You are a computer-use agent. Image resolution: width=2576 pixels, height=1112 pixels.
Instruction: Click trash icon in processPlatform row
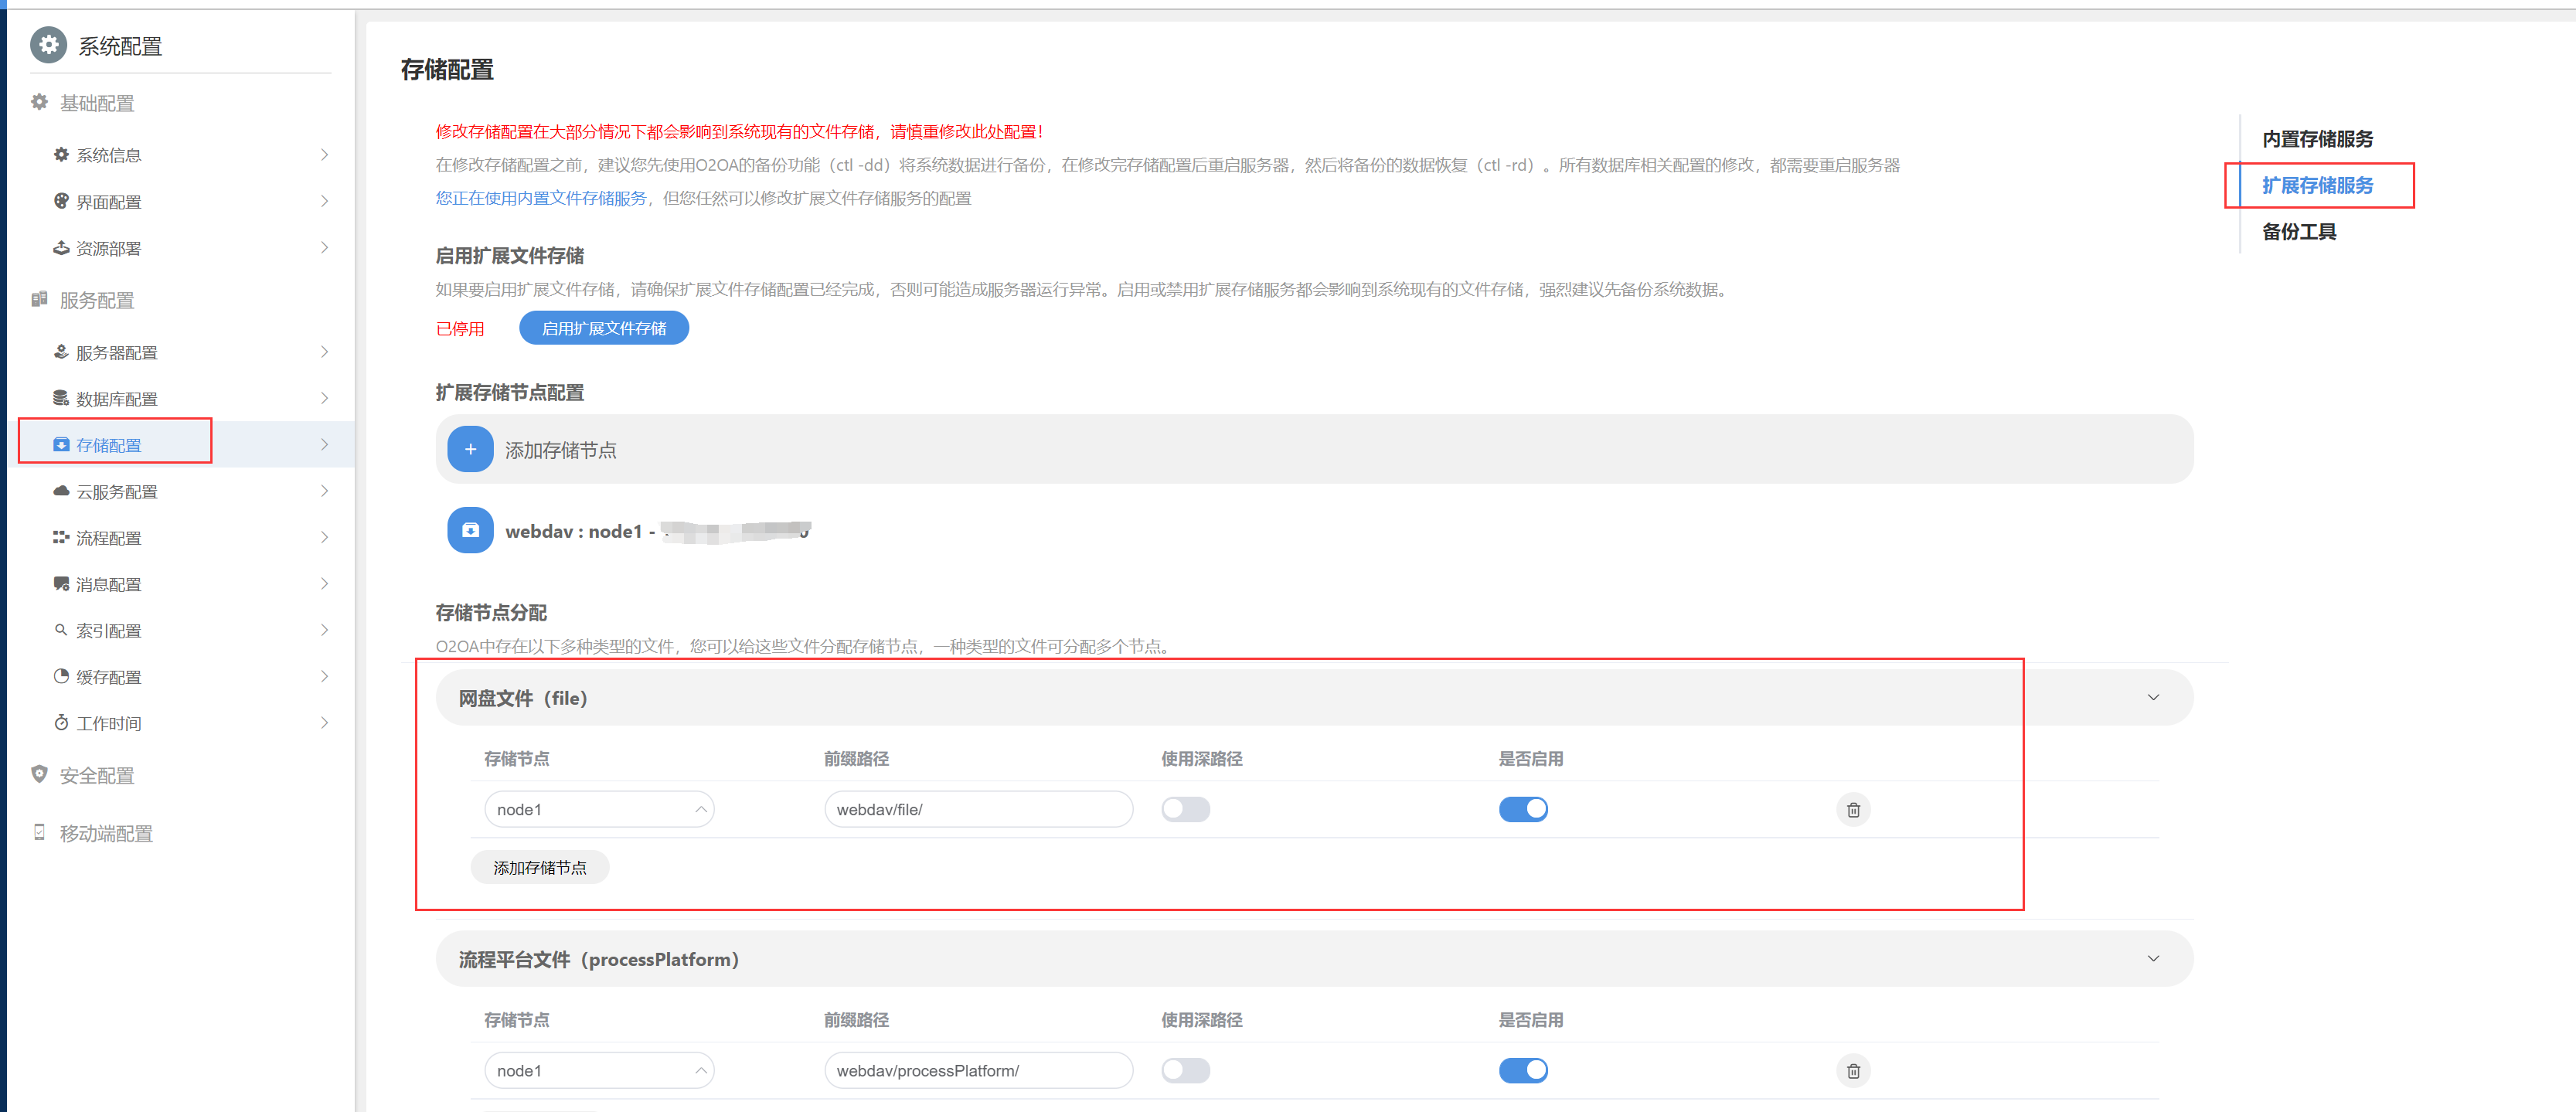1852,1070
